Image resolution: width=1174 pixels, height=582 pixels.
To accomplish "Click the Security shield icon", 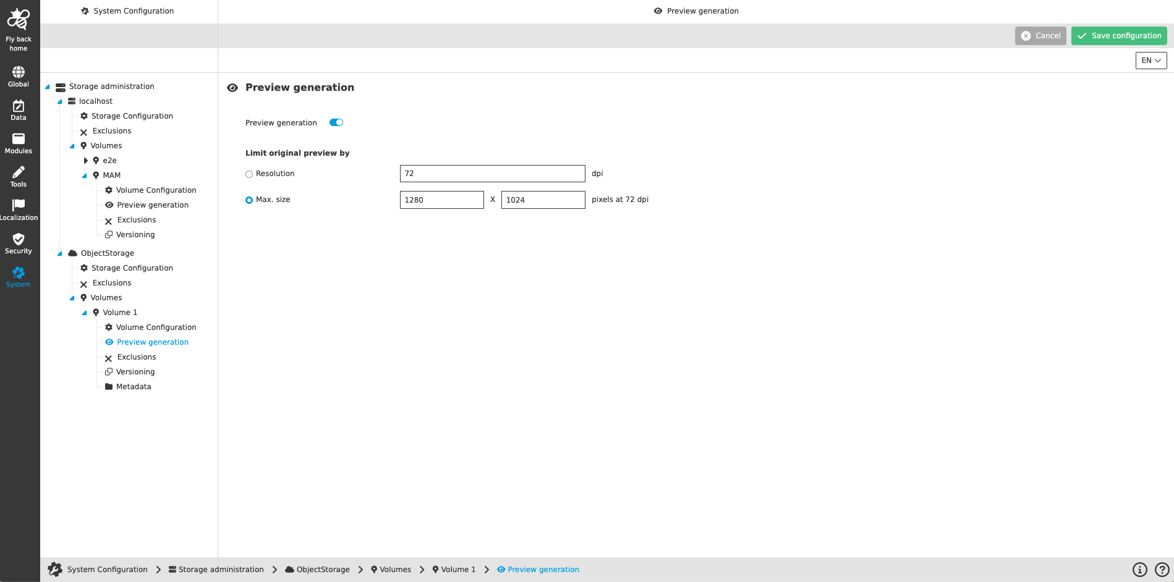I will pos(18,242).
